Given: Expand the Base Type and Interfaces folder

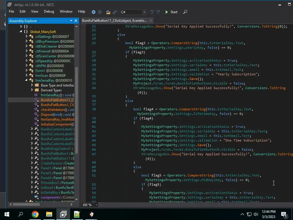Looking at the screenshot, I should coord(32,85).
